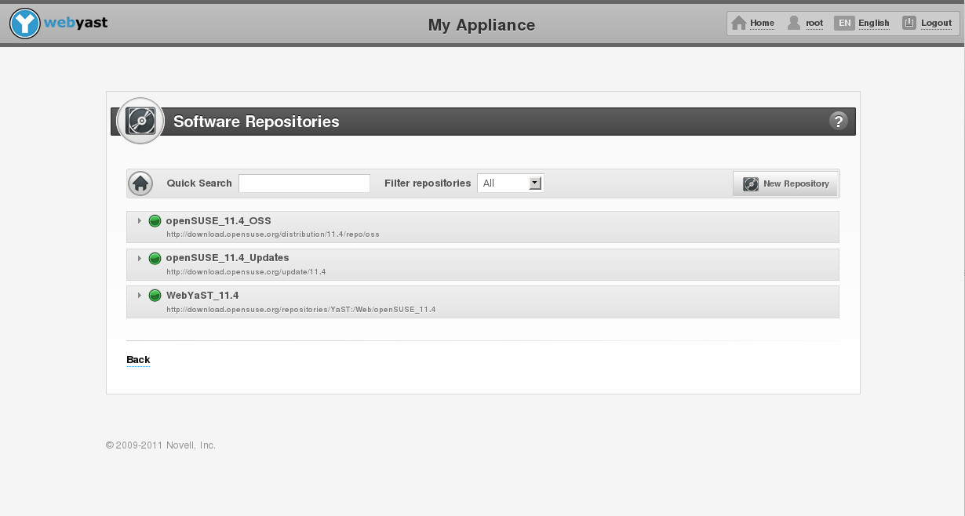965x516 pixels.
Task: Click the Home house icon in the navbar
Action: coord(738,23)
